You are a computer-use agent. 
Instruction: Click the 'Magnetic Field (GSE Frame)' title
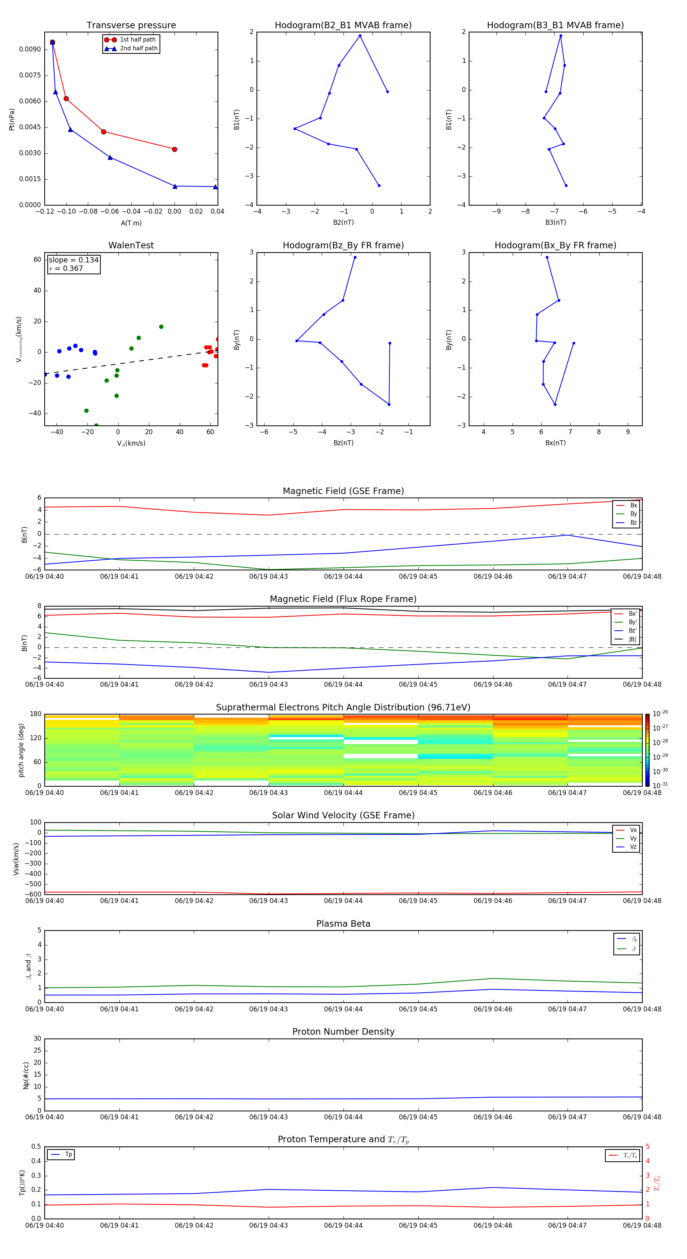click(x=343, y=491)
